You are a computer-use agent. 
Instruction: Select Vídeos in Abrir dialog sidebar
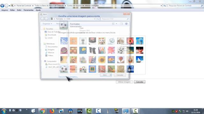[x=49, y=55]
